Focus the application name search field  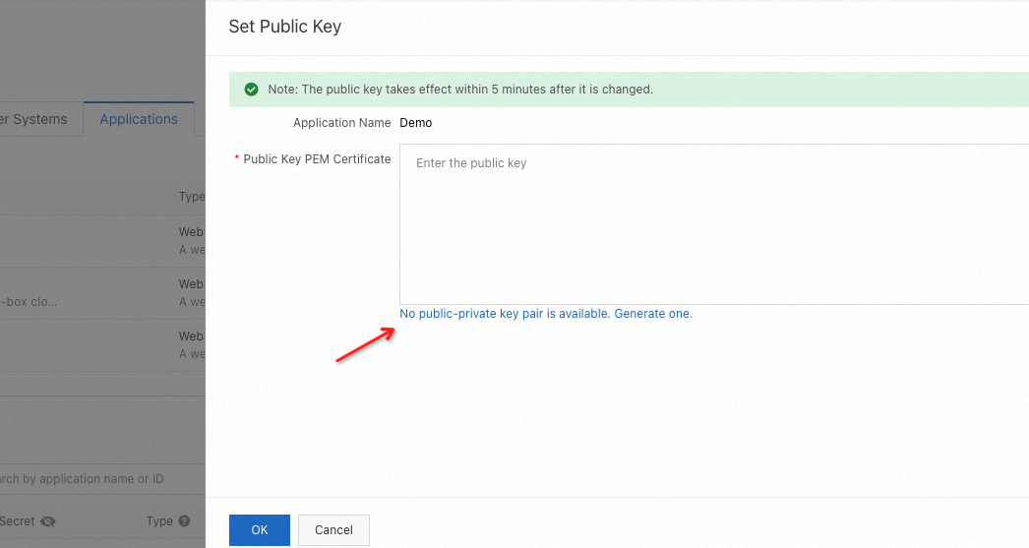[102, 479]
